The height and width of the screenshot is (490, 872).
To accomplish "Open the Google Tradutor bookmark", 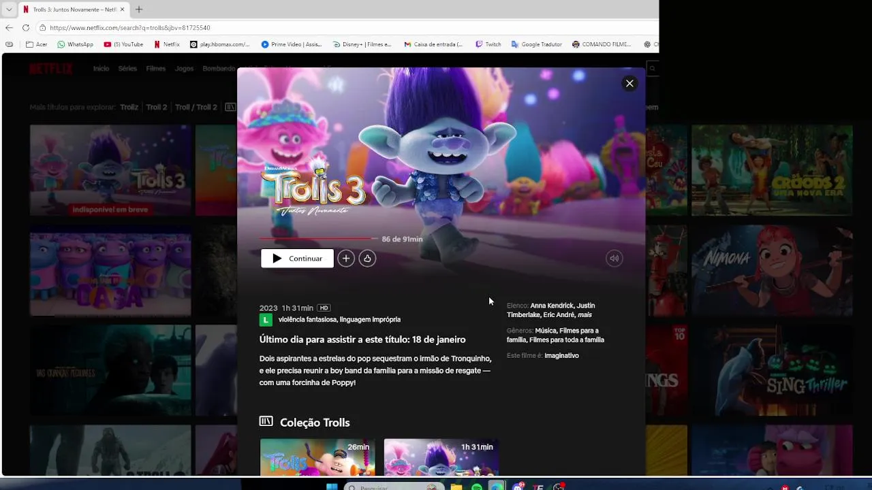I will pyautogui.click(x=537, y=44).
